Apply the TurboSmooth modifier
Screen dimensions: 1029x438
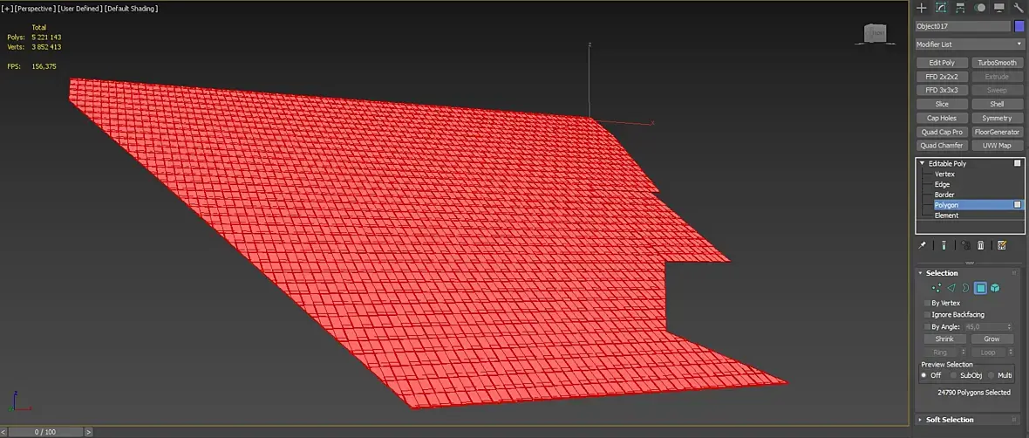pos(997,63)
